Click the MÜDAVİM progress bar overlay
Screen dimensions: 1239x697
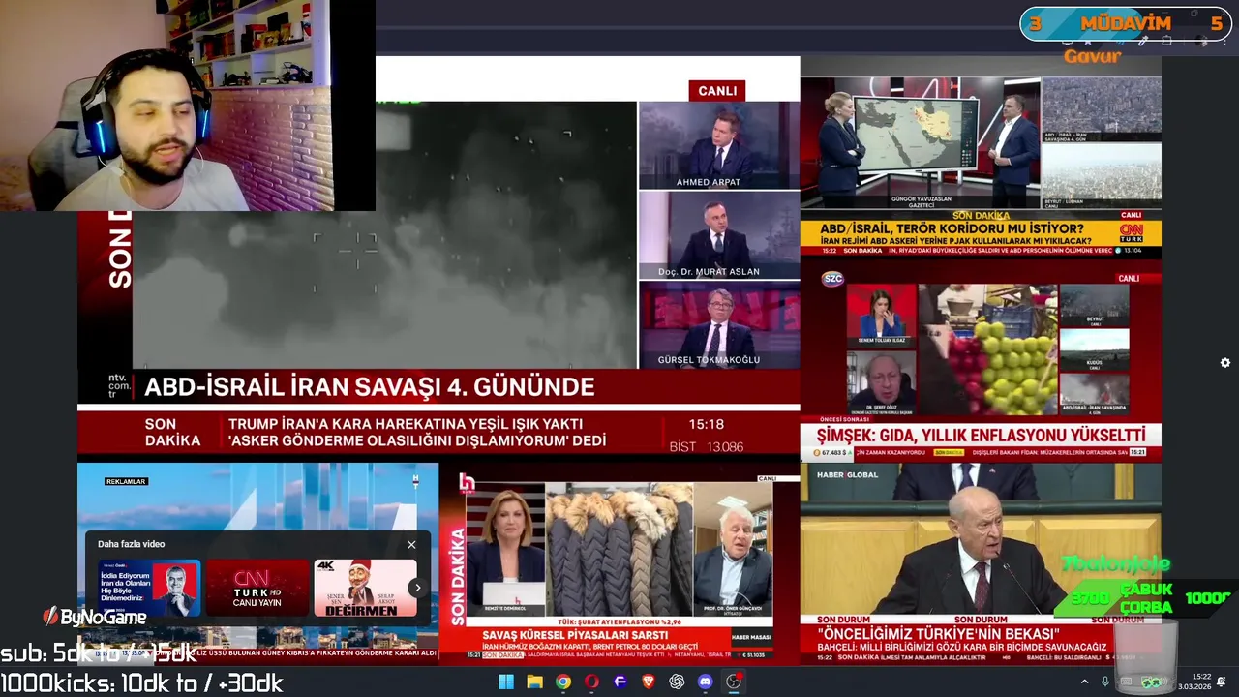[1126, 24]
